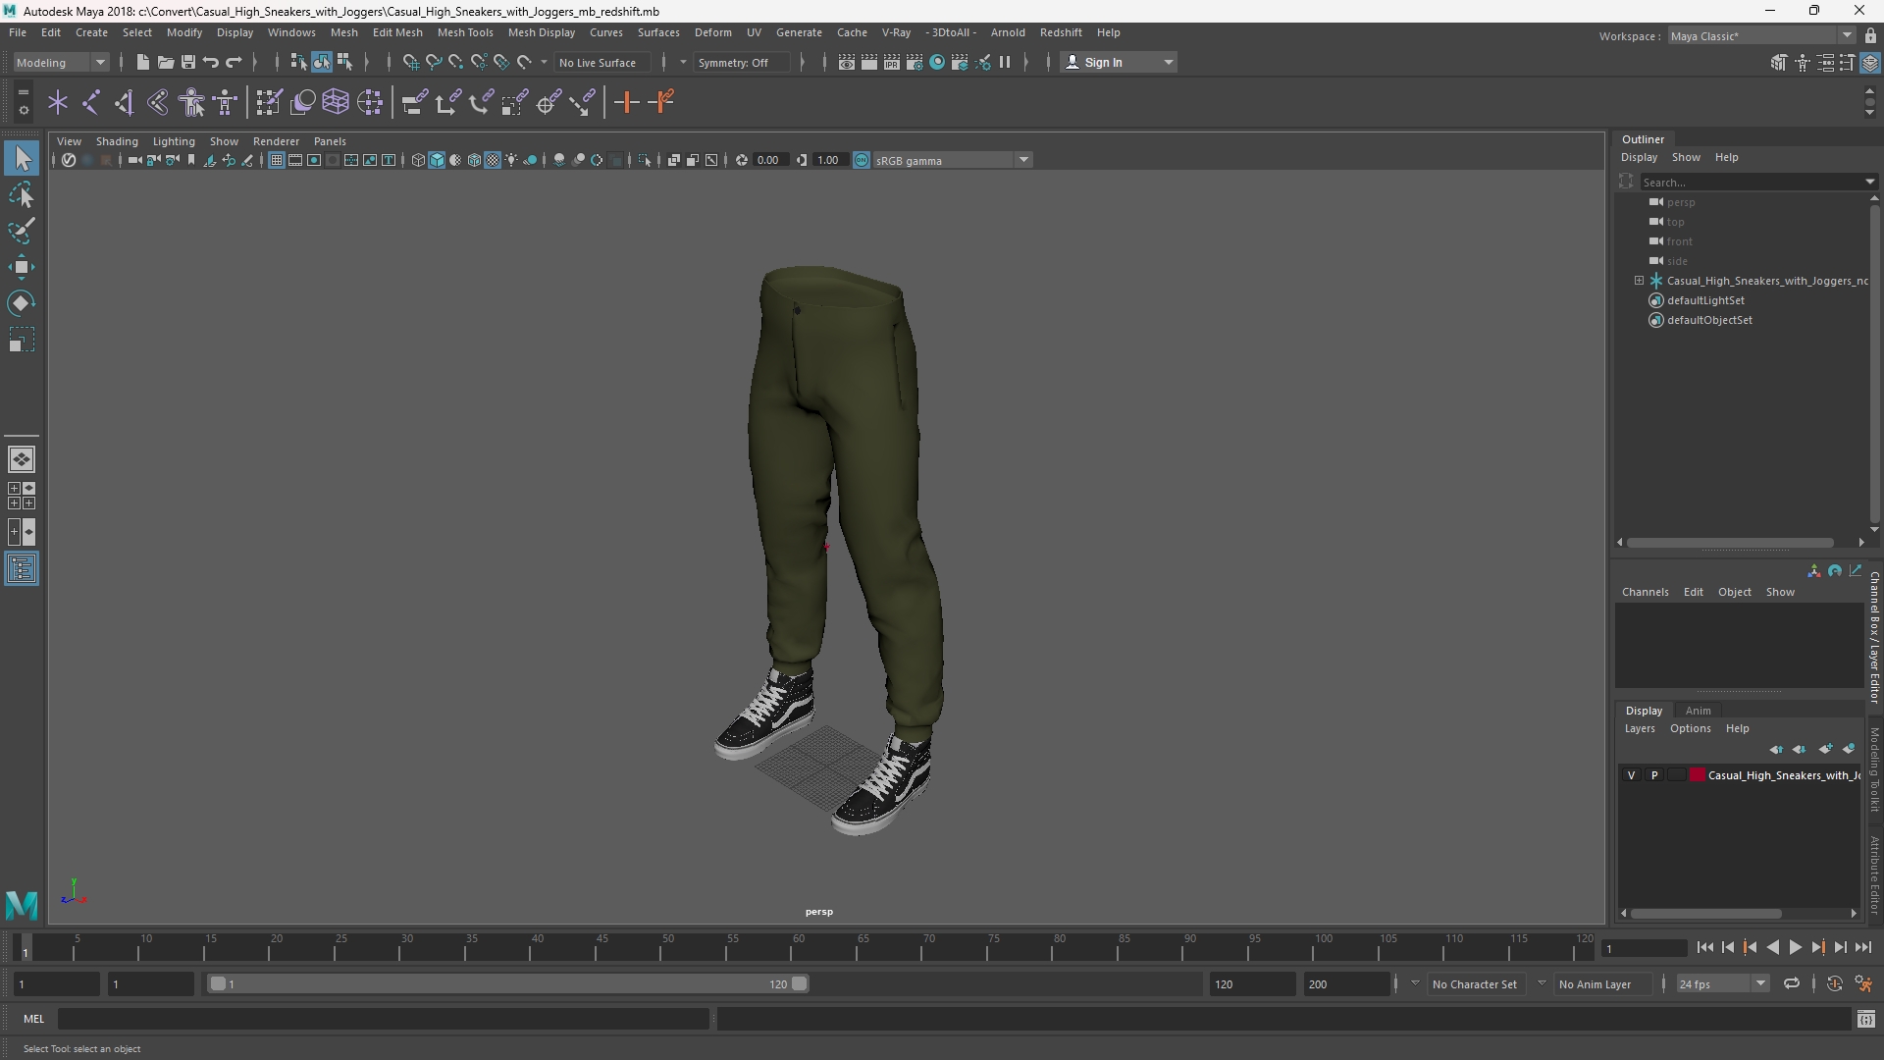Viewport: 1884px width, 1060px height.
Task: Switch to single perspective layout icon
Action: 22,459
